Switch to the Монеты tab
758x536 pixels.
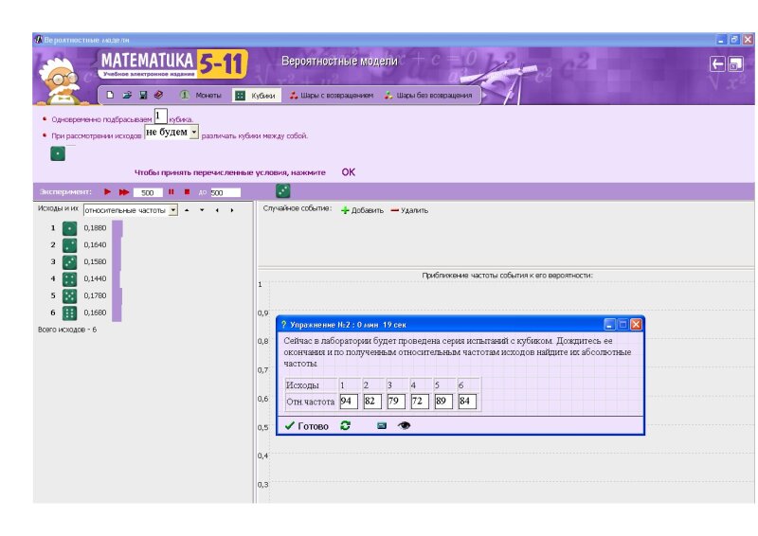point(201,96)
